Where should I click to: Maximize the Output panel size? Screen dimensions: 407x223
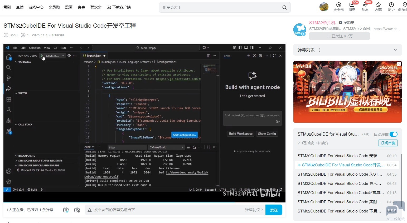point(209,147)
